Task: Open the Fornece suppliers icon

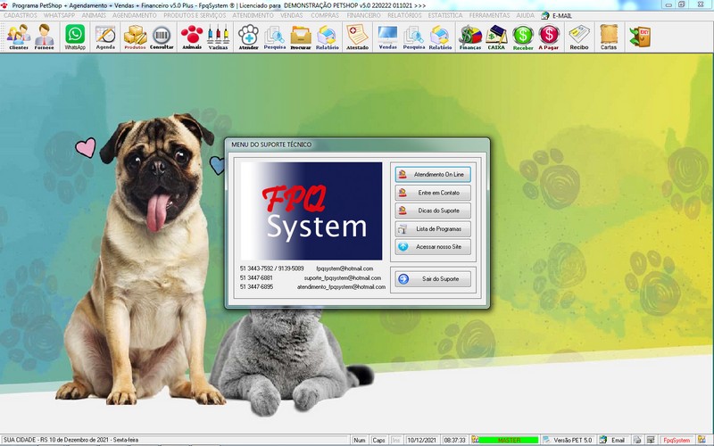Action: [44, 37]
